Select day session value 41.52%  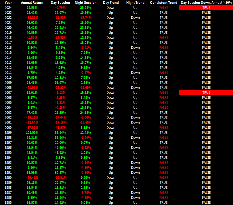point(60,152)
